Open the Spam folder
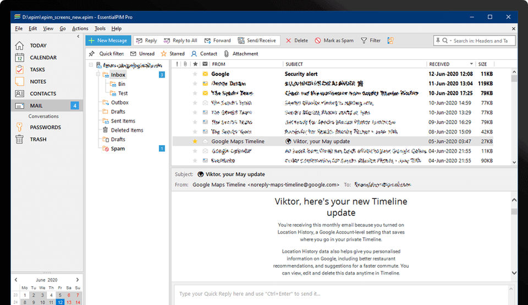528x305 pixels. pos(118,148)
